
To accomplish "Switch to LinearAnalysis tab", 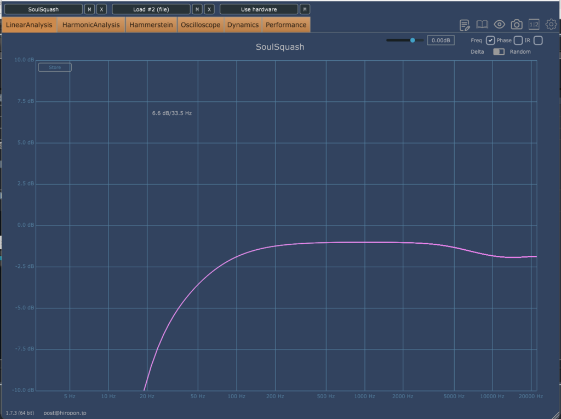I will pos(29,25).
